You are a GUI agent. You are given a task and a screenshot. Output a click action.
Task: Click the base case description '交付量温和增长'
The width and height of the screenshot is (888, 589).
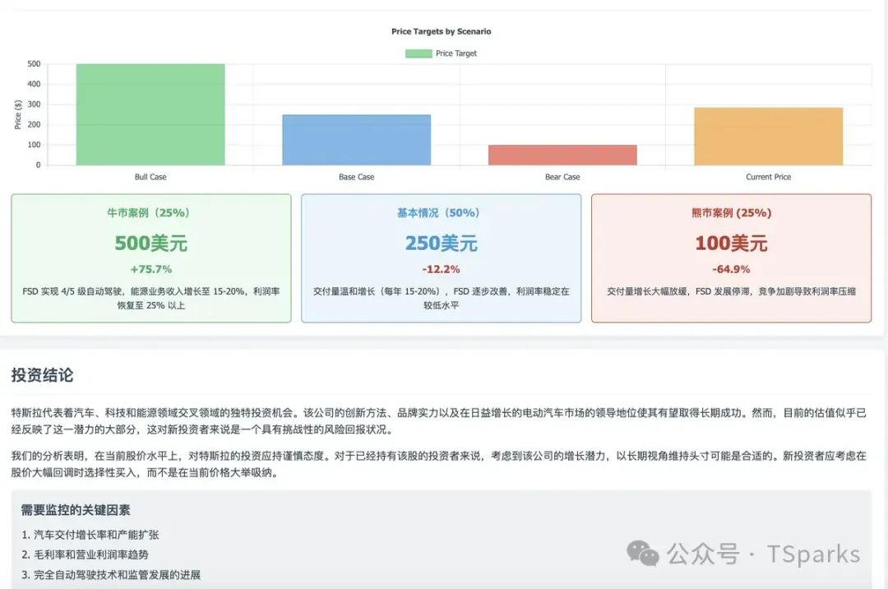click(x=442, y=298)
